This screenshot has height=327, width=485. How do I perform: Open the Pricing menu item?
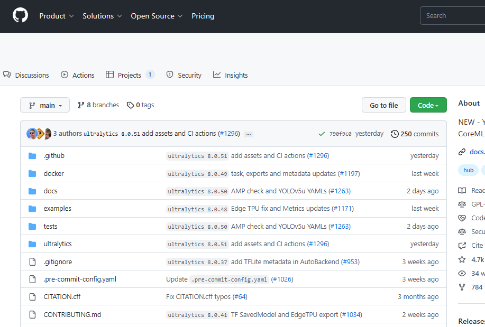pyautogui.click(x=203, y=16)
